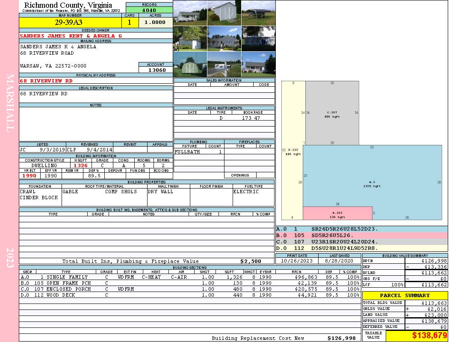Click mailing city line WARSAW, VA 22572-0000
Viewport: 449px width, 342px height.
pos(53,66)
